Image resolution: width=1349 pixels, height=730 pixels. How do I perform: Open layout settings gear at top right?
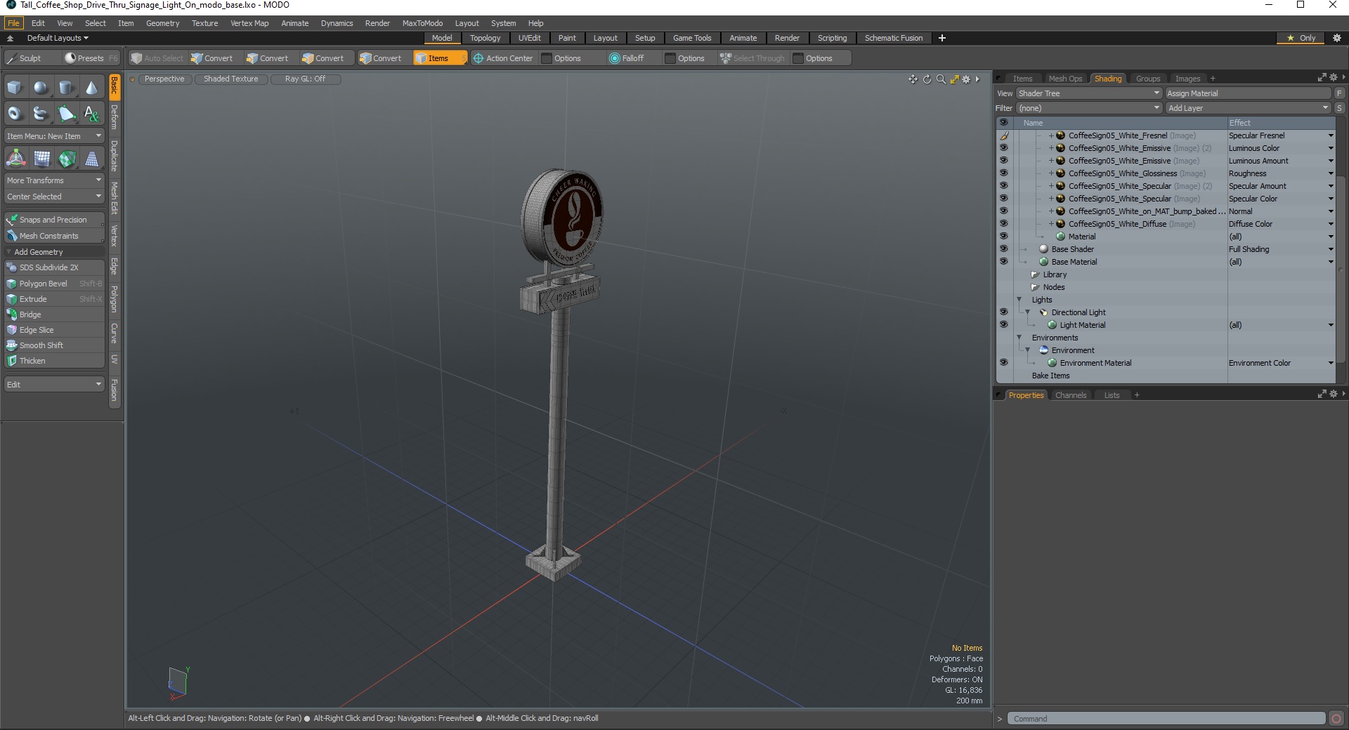1337,38
